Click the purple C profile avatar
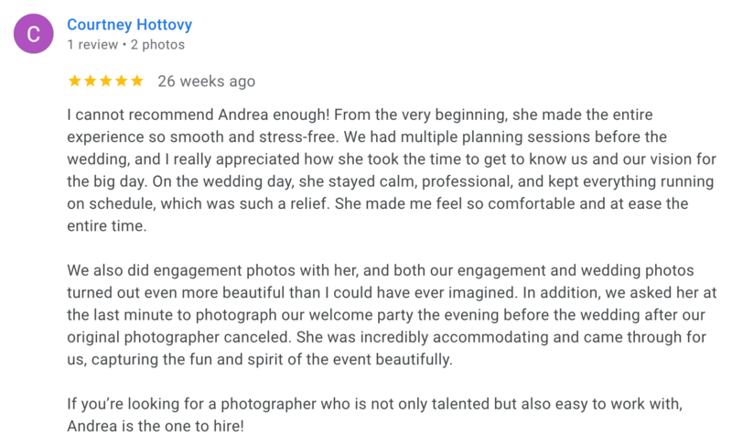732x447 pixels. [33, 34]
